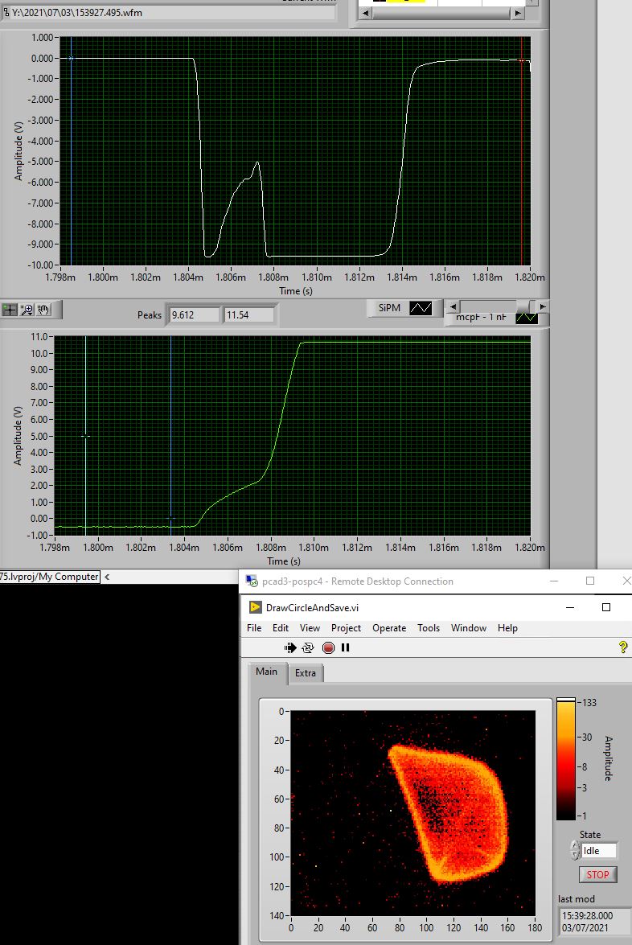
Task: Click the Run Continuously icon
Action: pyautogui.click(x=308, y=648)
